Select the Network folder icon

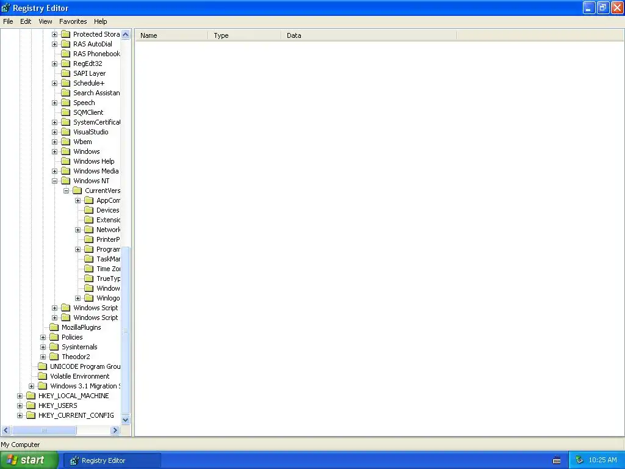coord(89,230)
